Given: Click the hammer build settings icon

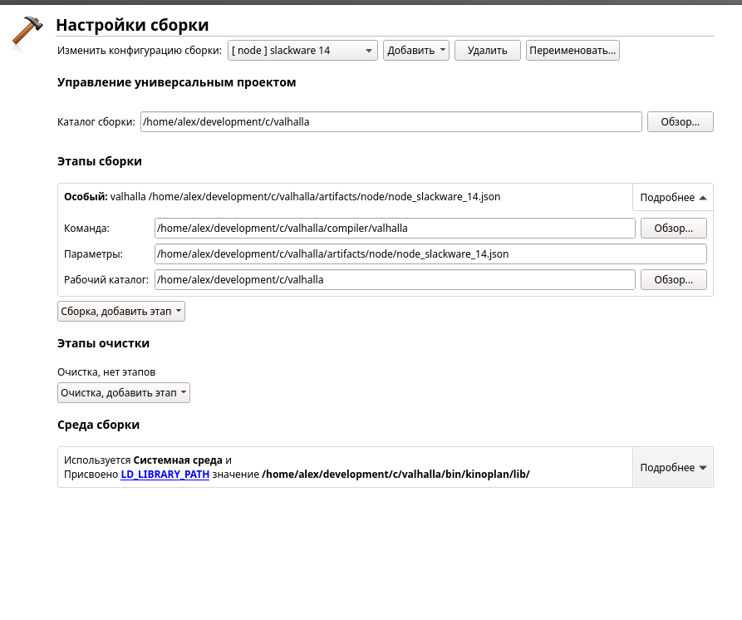Looking at the screenshot, I should [x=27, y=32].
